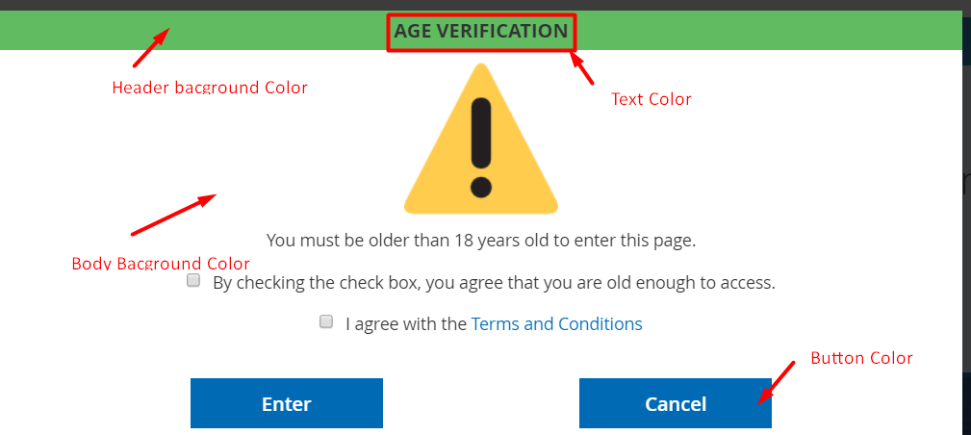
Task: Click the AGE VERIFICATION header title
Action: (481, 32)
